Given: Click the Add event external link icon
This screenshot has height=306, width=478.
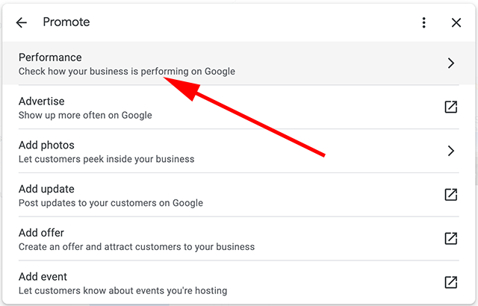Looking at the screenshot, I should (x=450, y=282).
